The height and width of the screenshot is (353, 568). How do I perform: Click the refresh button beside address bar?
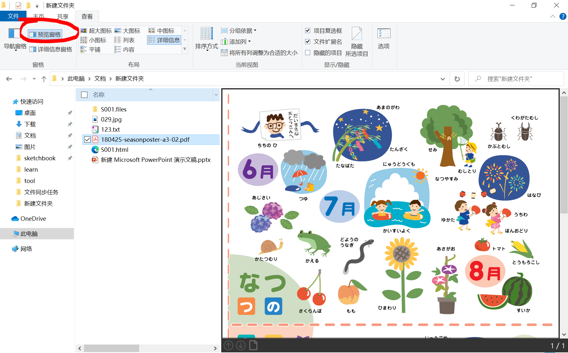pos(457,79)
